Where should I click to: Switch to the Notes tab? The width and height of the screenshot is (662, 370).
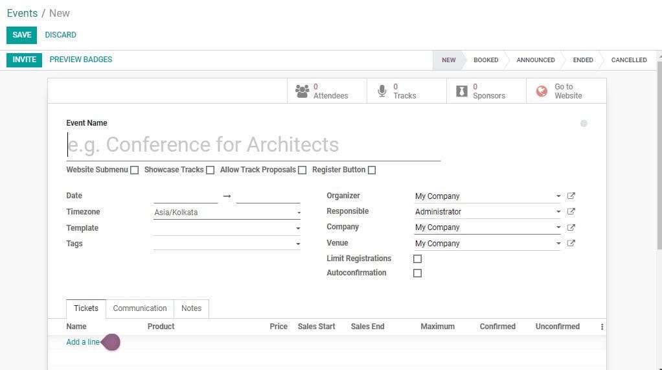191,308
